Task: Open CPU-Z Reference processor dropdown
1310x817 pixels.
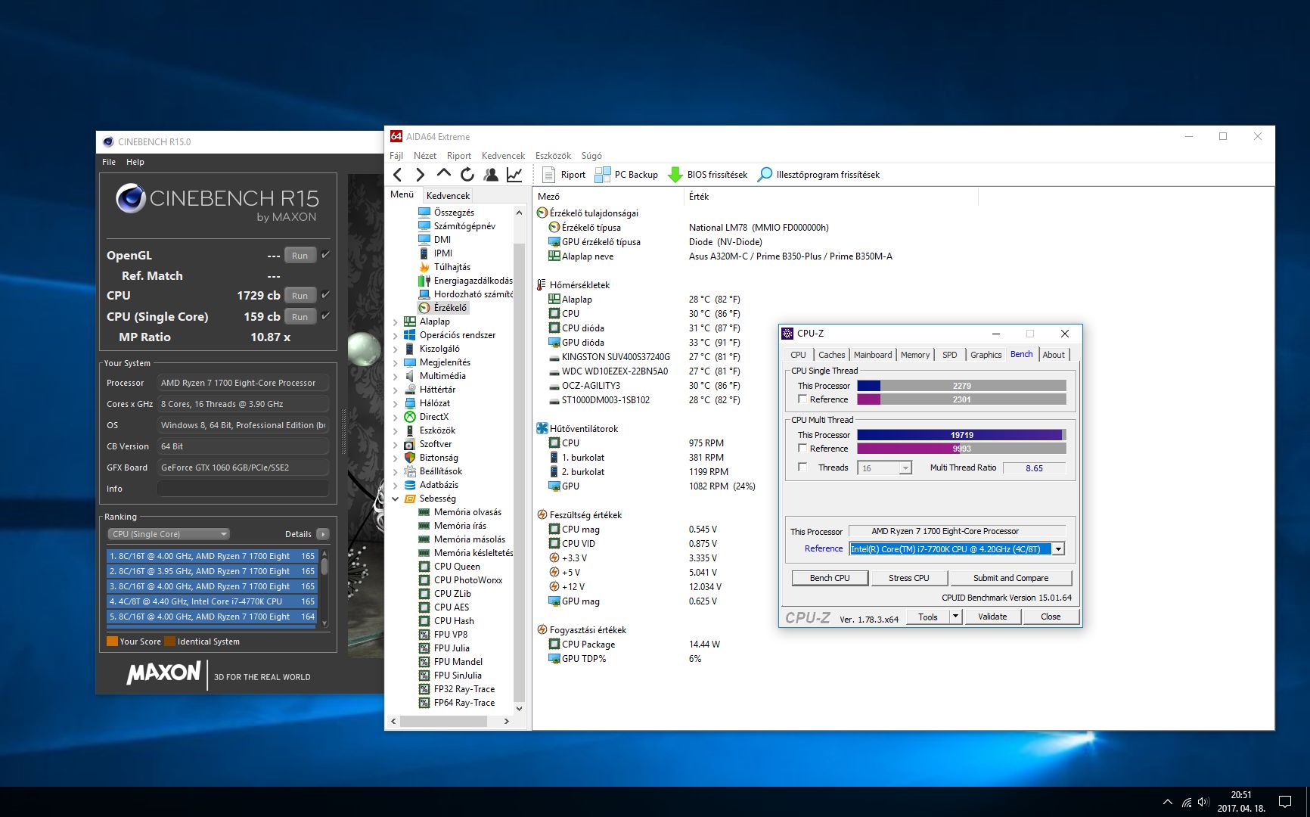Action: [1058, 549]
